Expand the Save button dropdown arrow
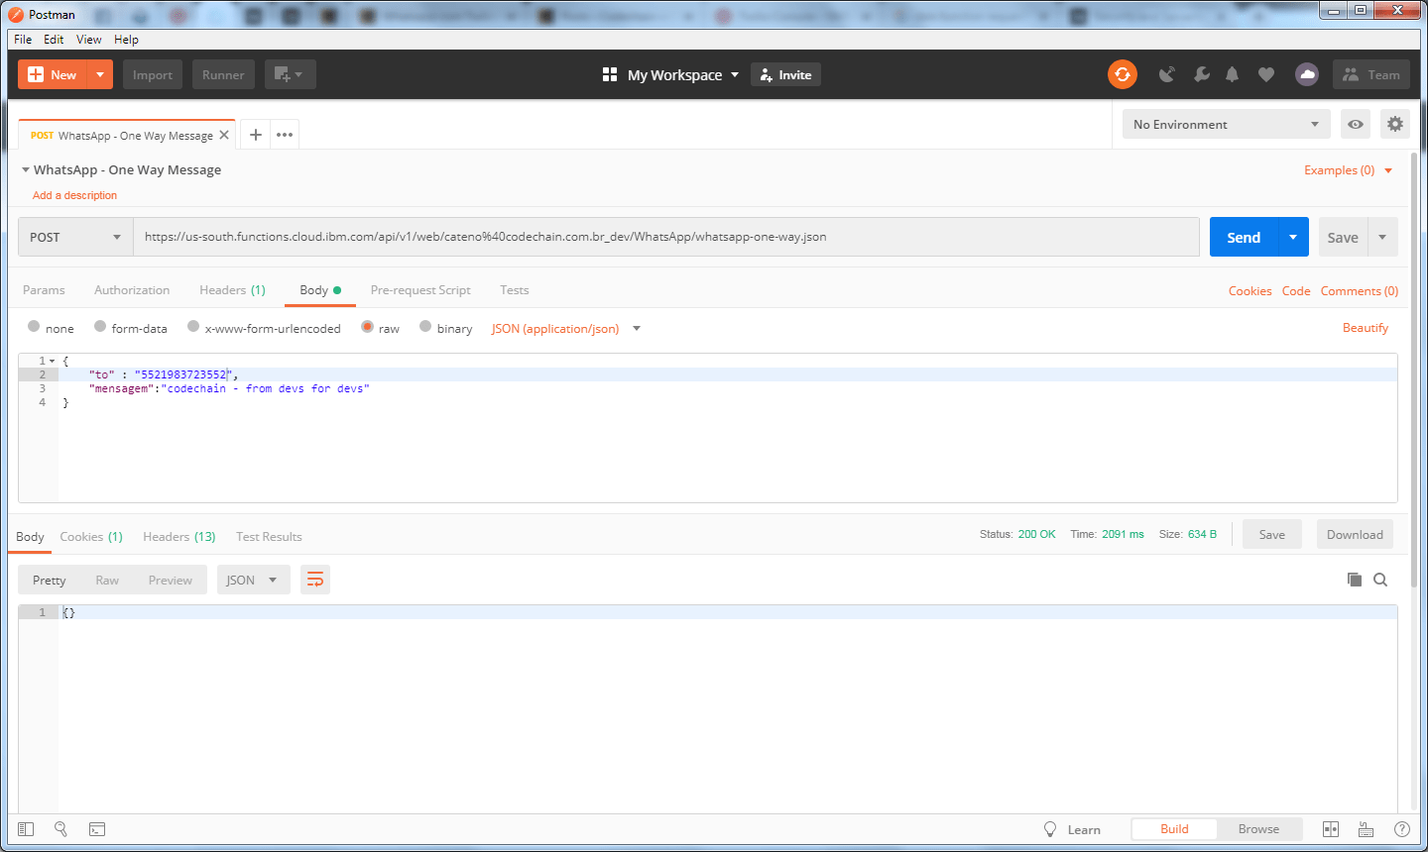1428x852 pixels. 1382,237
